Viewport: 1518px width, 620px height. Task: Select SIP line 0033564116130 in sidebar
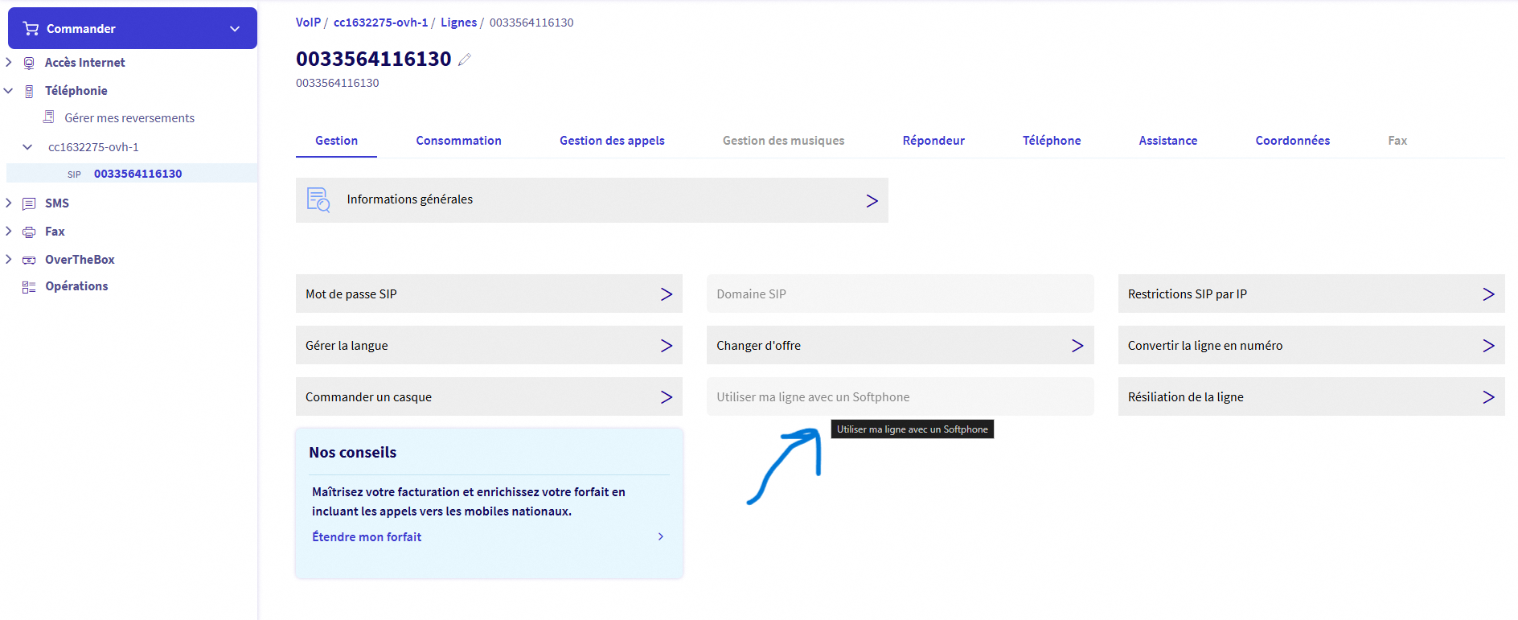point(137,174)
